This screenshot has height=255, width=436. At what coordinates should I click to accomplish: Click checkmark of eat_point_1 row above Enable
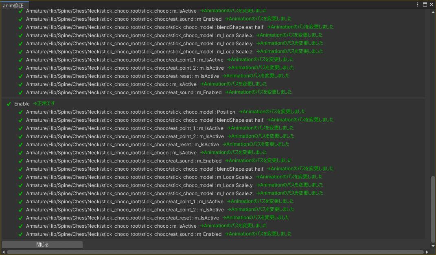20,60
